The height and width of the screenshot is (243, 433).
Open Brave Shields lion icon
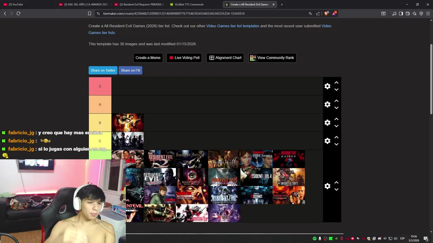(326, 13)
